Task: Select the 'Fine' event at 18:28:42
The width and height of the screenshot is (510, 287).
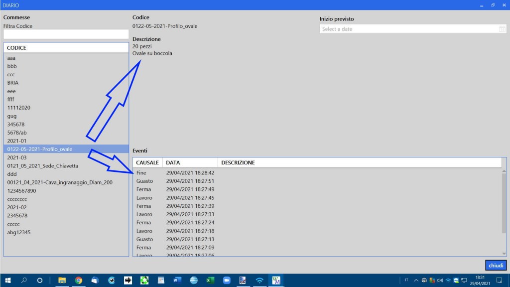Action: [x=317, y=173]
